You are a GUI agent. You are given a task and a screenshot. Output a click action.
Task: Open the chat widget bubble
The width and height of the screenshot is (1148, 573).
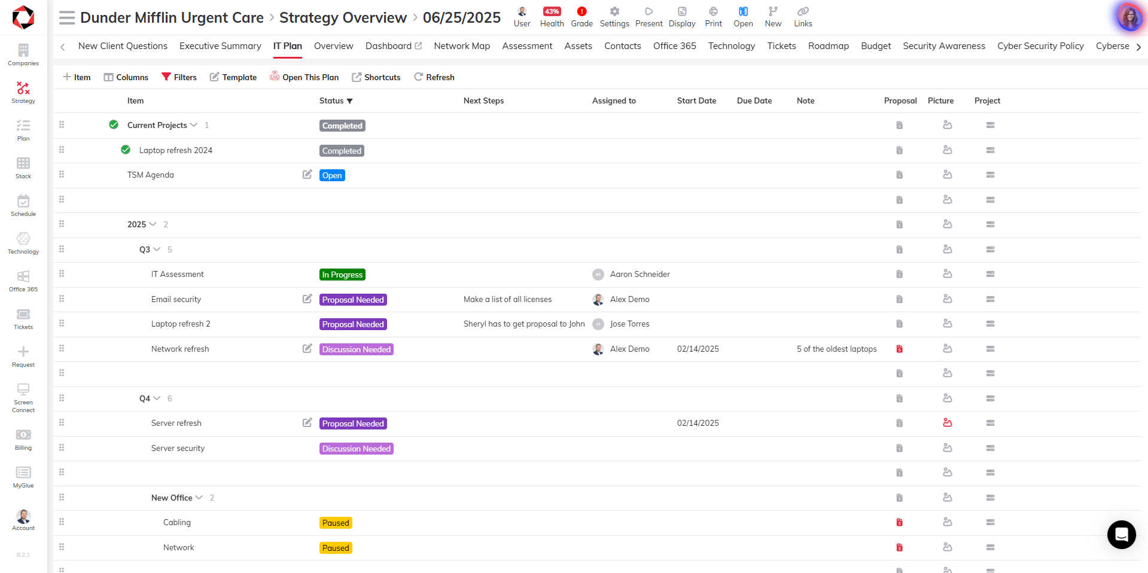[x=1121, y=534]
